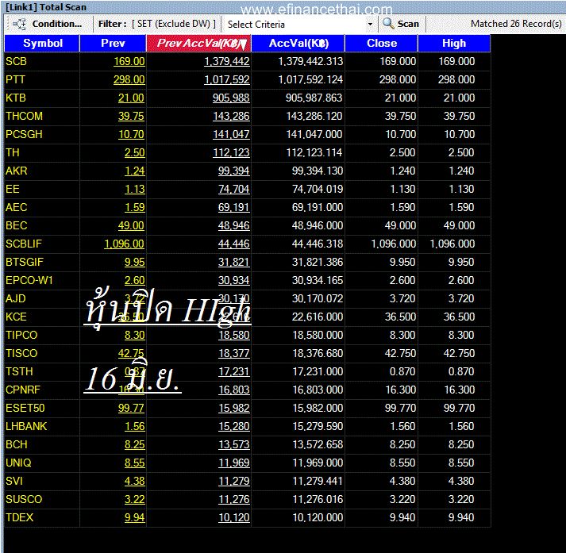Select the KCE symbol
The image size is (566, 553).
point(16,317)
